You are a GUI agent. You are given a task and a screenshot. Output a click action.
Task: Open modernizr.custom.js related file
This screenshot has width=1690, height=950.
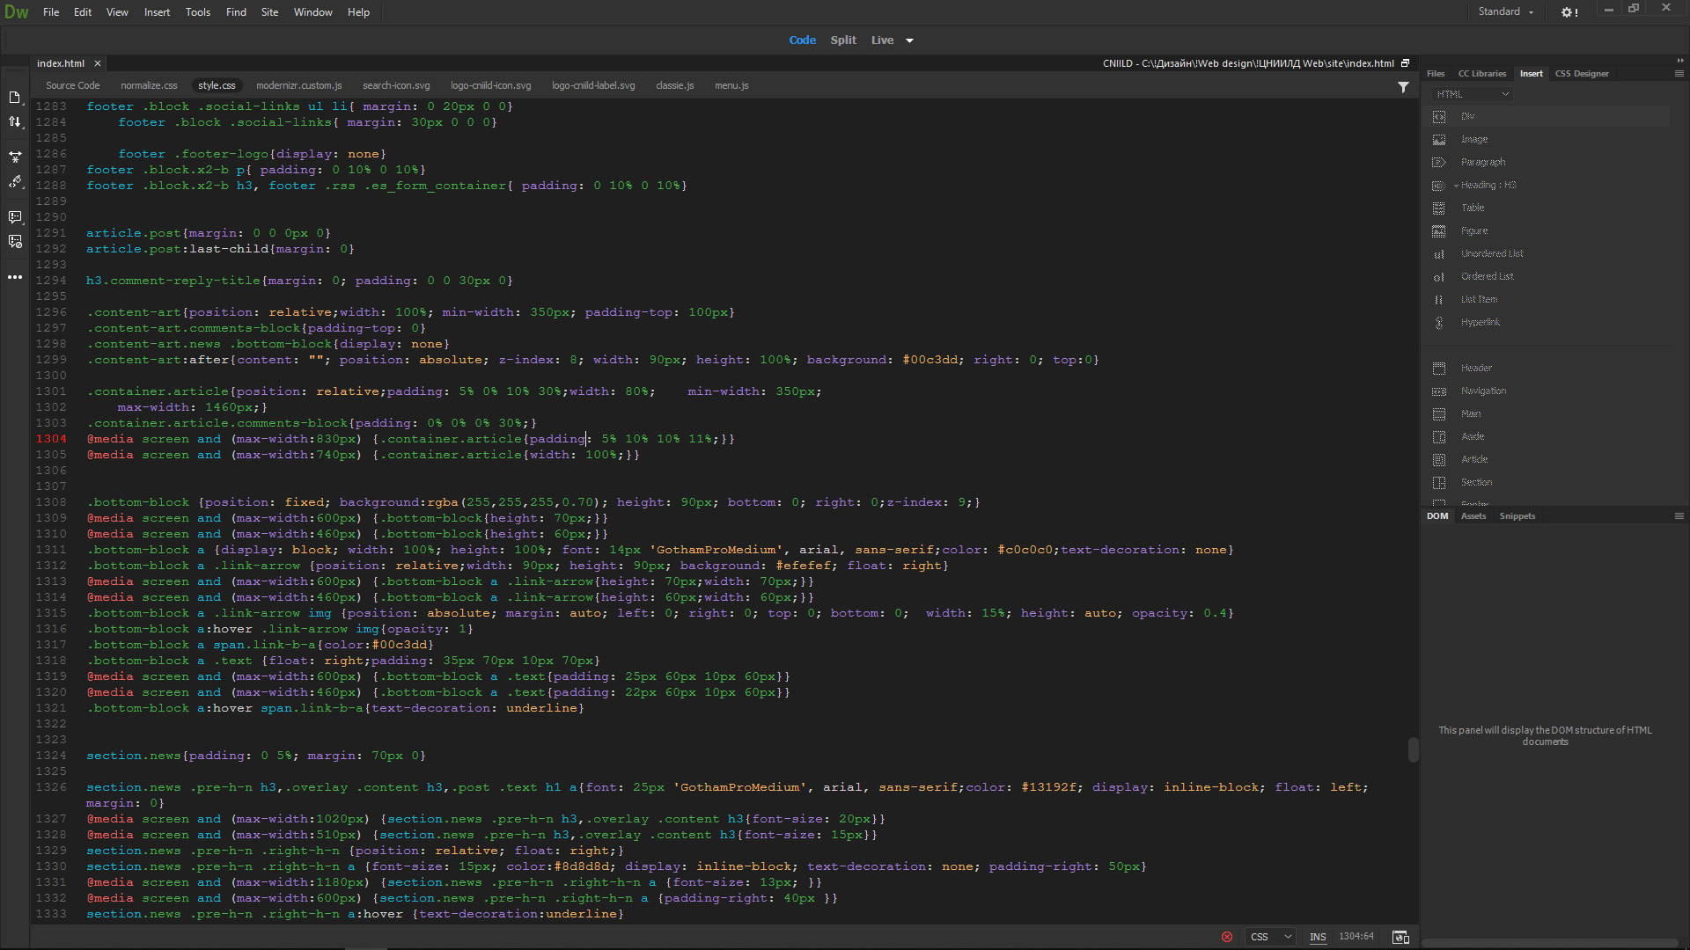click(298, 86)
